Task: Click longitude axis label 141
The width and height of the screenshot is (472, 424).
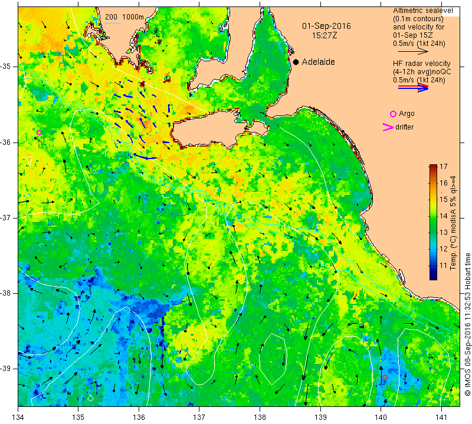Action: coord(441,418)
